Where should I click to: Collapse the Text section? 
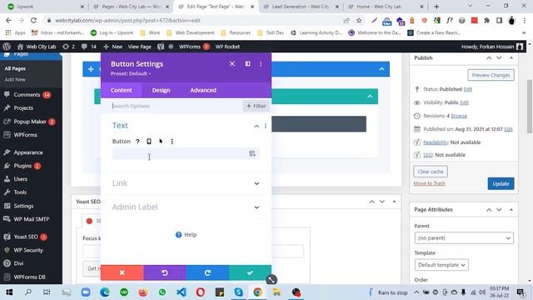(257, 126)
